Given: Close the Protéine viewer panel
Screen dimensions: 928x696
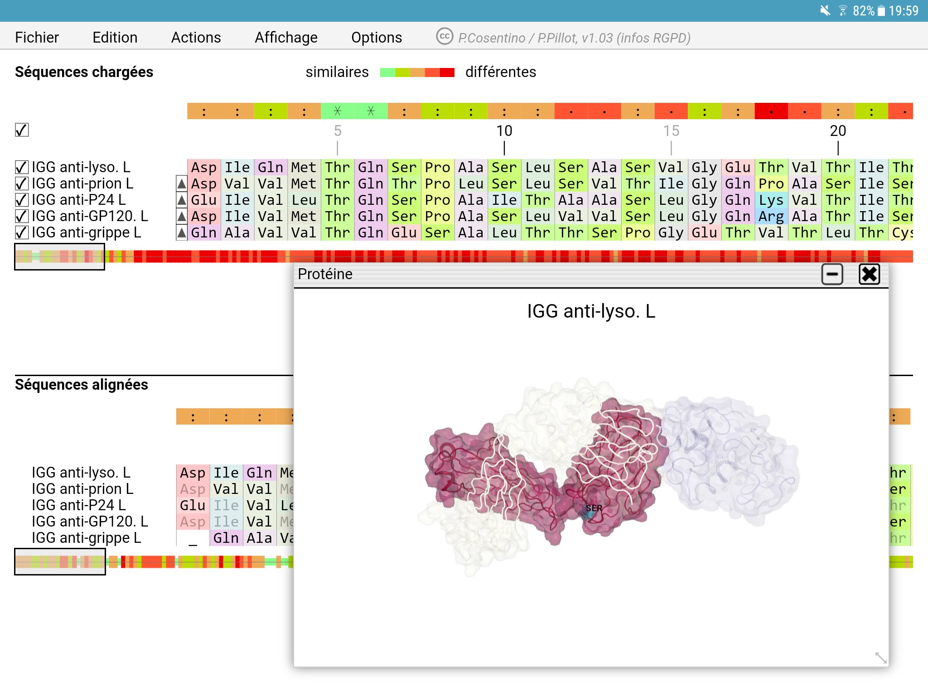Looking at the screenshot, I should pos(869,274).
